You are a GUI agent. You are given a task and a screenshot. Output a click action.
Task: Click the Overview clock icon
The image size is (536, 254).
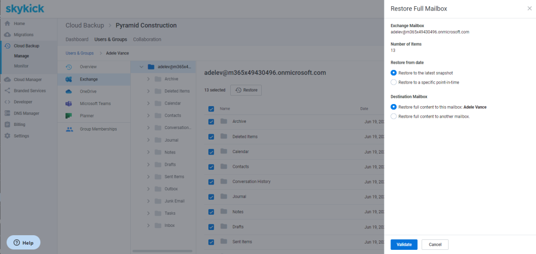pyautogui.click(x=69, y=67)
